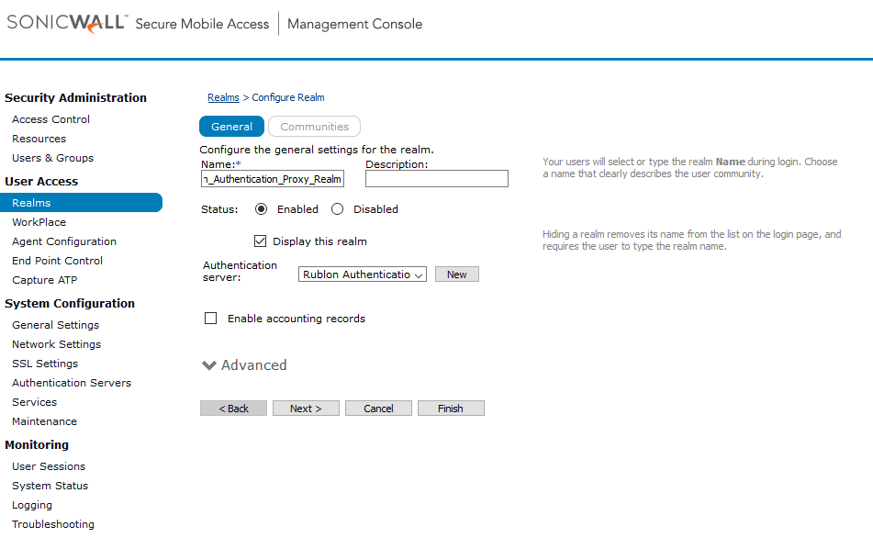The width and height of the screenshot is (873, 549).
Task: Click the New authentication server button
Action: 456,274
